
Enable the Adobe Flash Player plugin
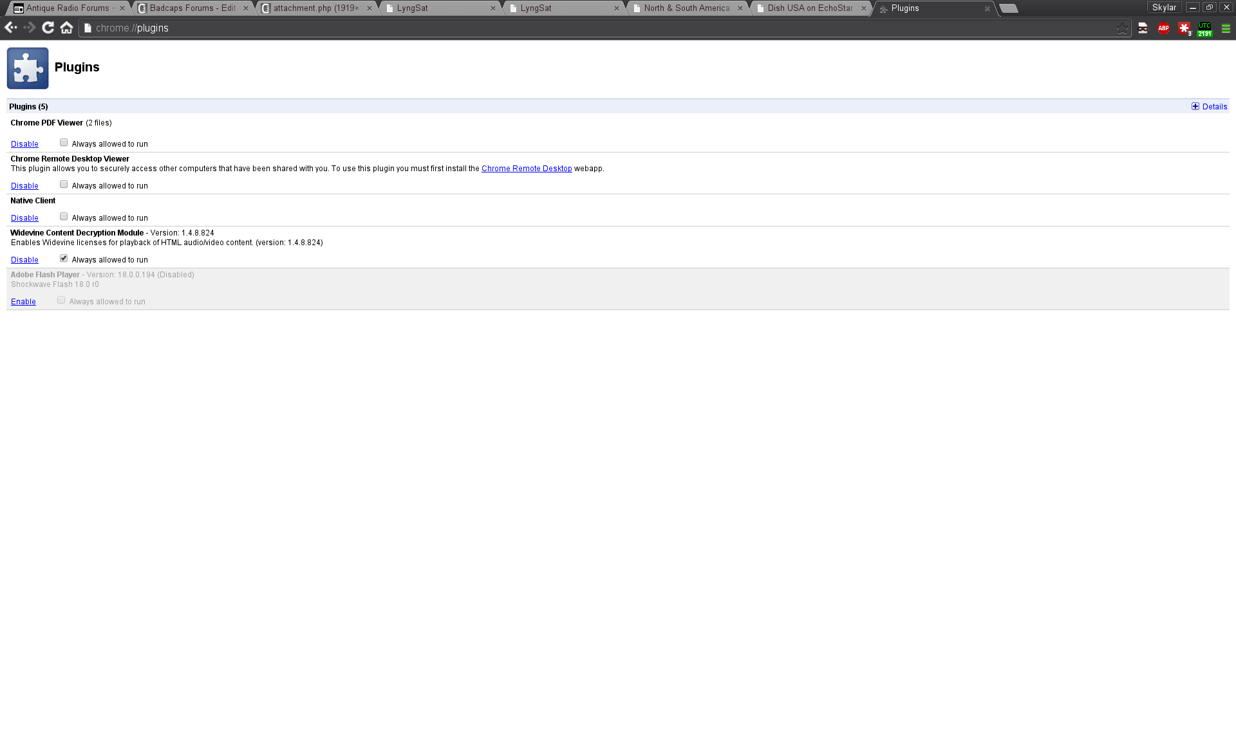[23, 302]
